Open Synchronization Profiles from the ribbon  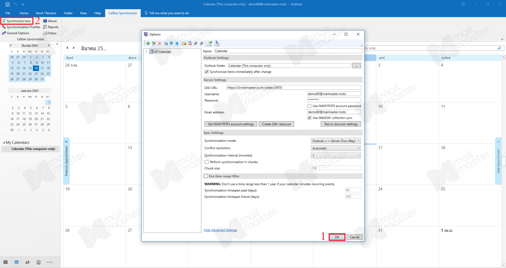tap(21, 27)
